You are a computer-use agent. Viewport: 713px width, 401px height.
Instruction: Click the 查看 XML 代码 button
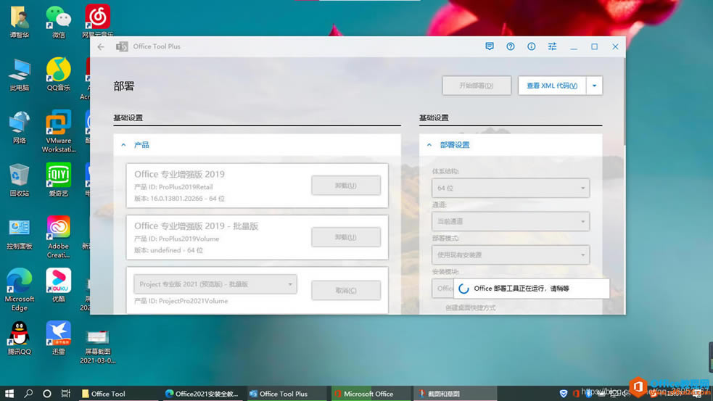[x=551, y=86]
